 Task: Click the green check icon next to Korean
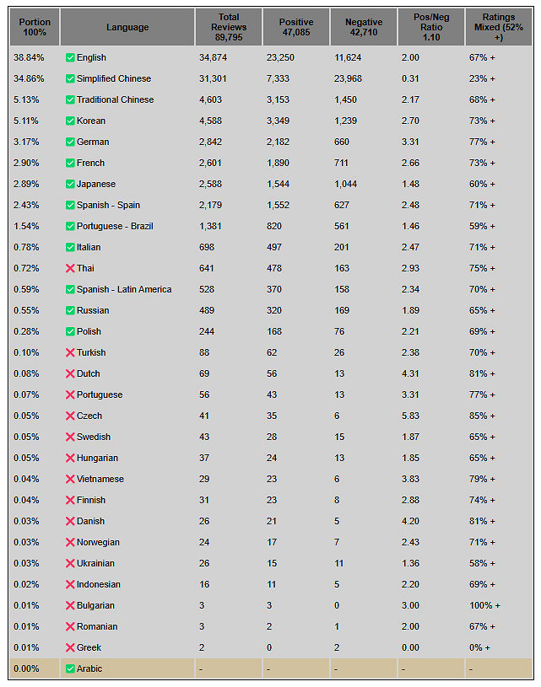coord(70,121)
